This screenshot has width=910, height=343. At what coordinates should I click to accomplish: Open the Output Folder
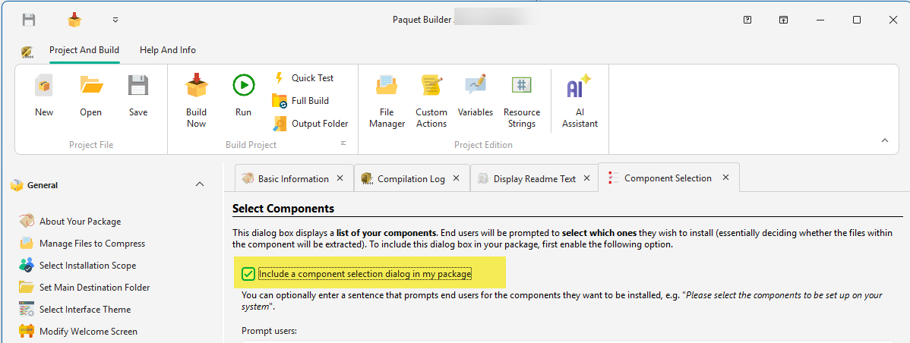coord(311,124)
